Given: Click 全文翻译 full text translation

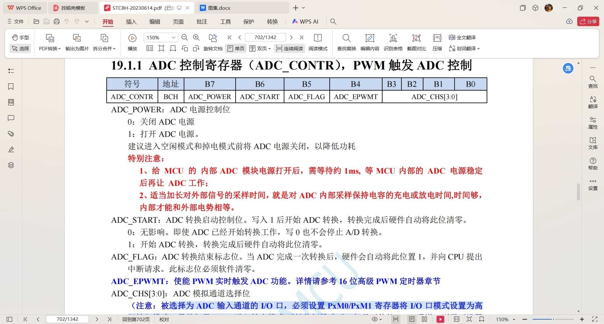Looking at the screenshot, I should coord(462,37).
